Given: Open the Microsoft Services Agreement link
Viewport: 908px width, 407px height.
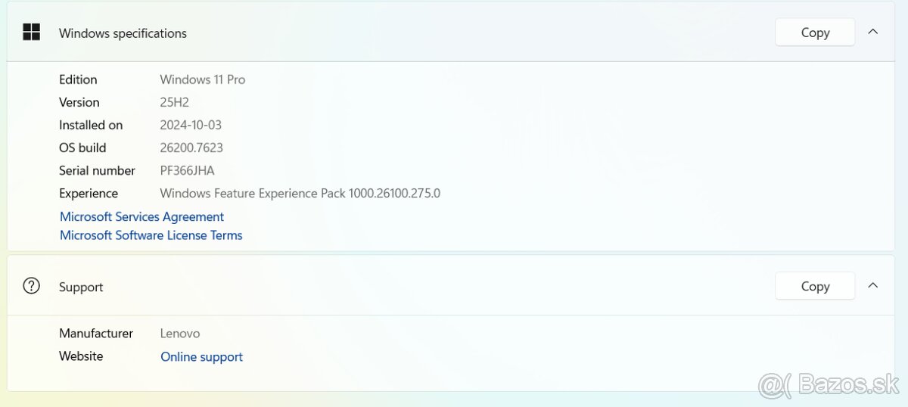Looking at the screenshot, I should click(x=141, y=216).
